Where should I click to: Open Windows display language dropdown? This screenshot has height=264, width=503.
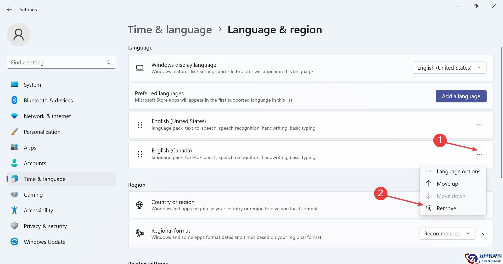coord(450,68)
